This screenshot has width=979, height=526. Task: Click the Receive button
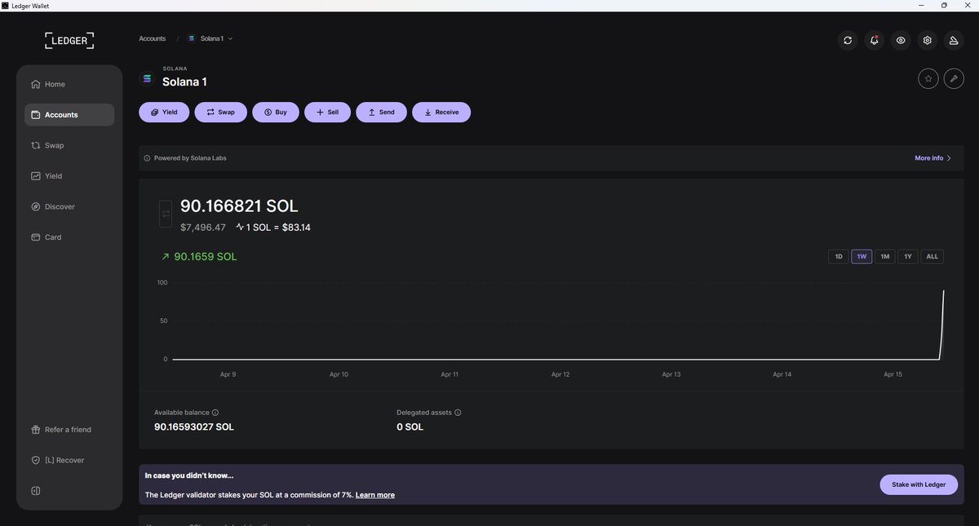point(441,112)
